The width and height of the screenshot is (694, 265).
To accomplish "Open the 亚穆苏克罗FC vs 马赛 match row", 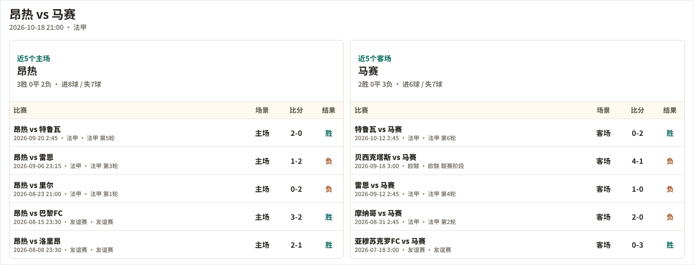I will click(518, 245).
